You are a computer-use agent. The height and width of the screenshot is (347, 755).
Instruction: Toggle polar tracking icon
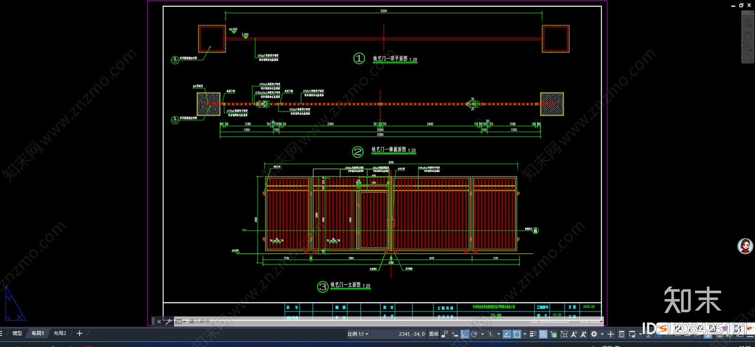coord(474,334)
